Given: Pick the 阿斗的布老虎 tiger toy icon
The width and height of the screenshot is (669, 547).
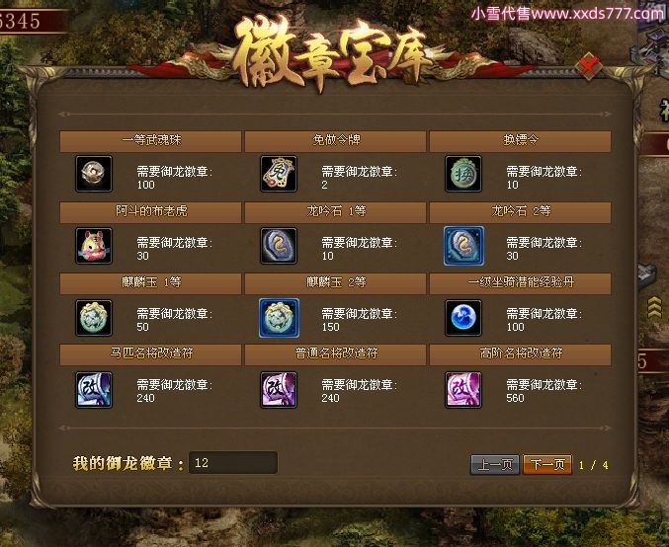Looking at the screenshot, I should point(94,246).
